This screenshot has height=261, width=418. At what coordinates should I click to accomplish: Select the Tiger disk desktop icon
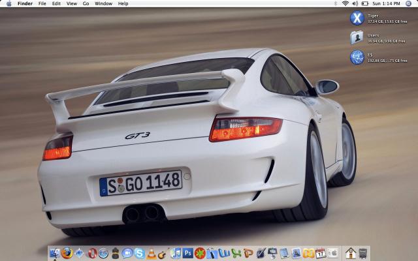click(x=357, y=18)
